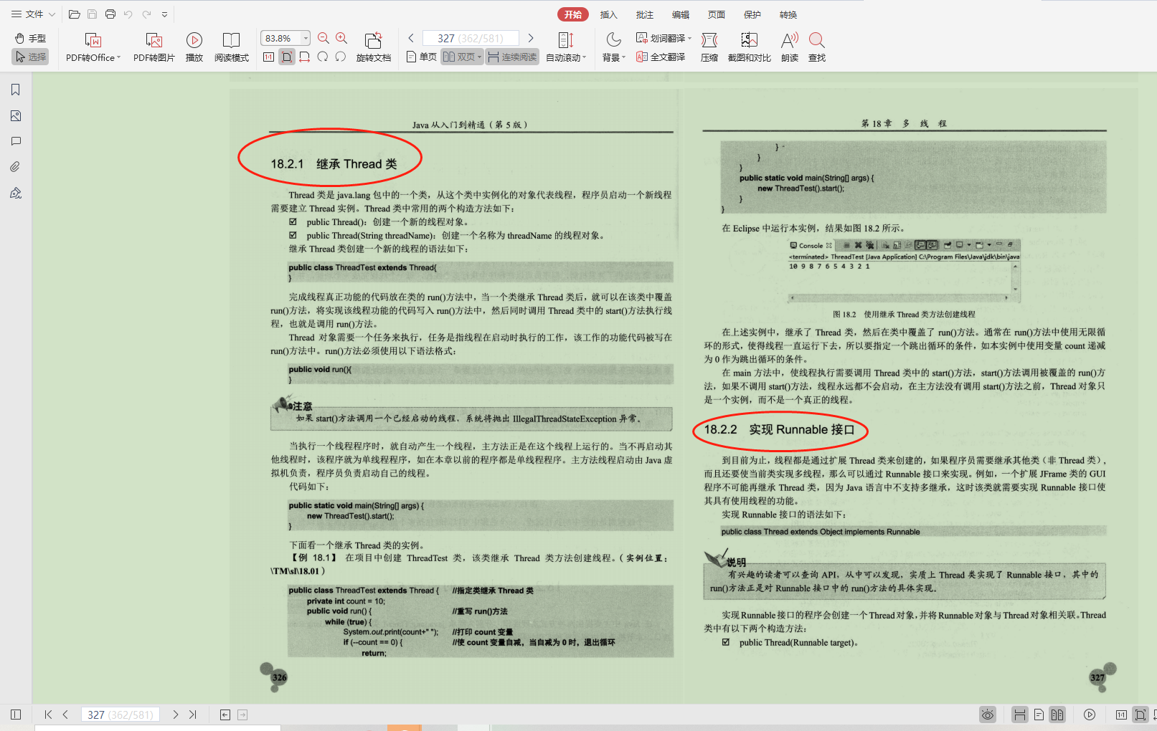The height and width of the screenshot is (731, 1157).
Task: Select single page layout in status bar
Action: [x=1039, y=715]
